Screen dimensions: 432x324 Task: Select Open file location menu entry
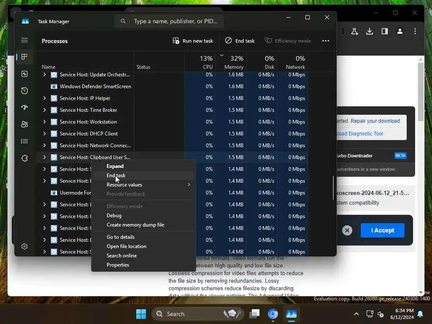[x=143, y=246]
